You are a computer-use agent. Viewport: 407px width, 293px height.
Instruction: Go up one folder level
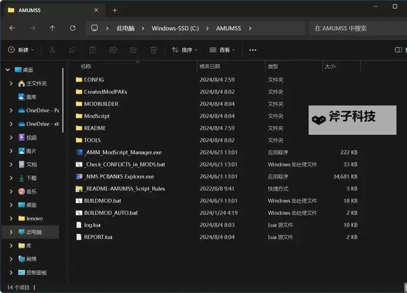tap(53, 28)
